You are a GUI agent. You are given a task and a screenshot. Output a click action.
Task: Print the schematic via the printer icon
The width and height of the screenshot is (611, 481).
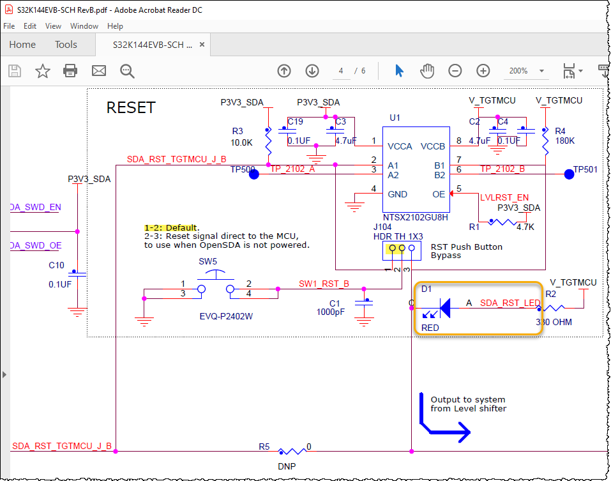(x=70, y=71)
